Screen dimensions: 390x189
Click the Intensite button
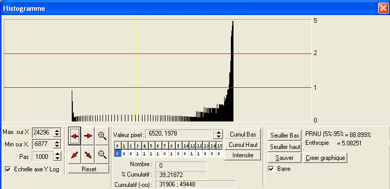coord(243,155)
